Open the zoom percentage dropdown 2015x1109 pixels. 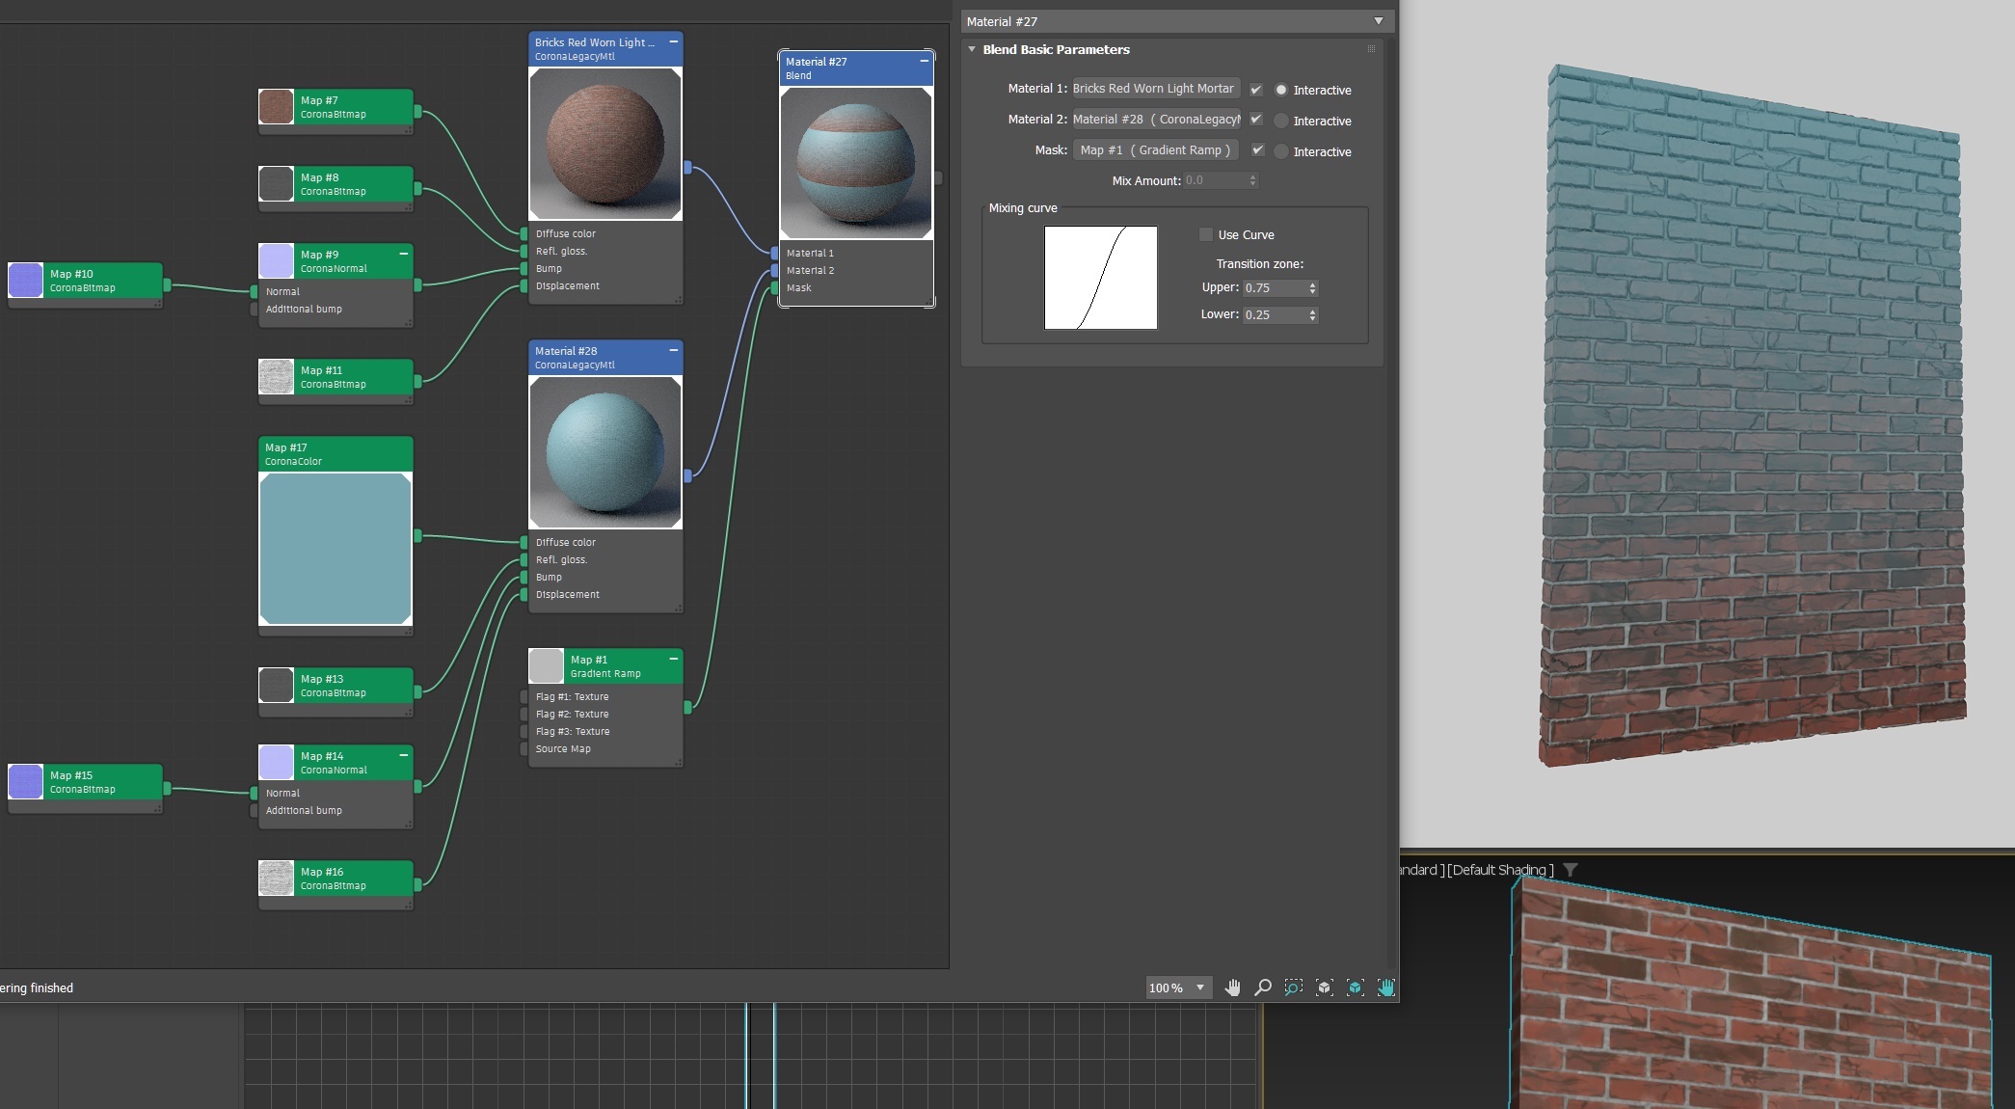click(1199, 987)
